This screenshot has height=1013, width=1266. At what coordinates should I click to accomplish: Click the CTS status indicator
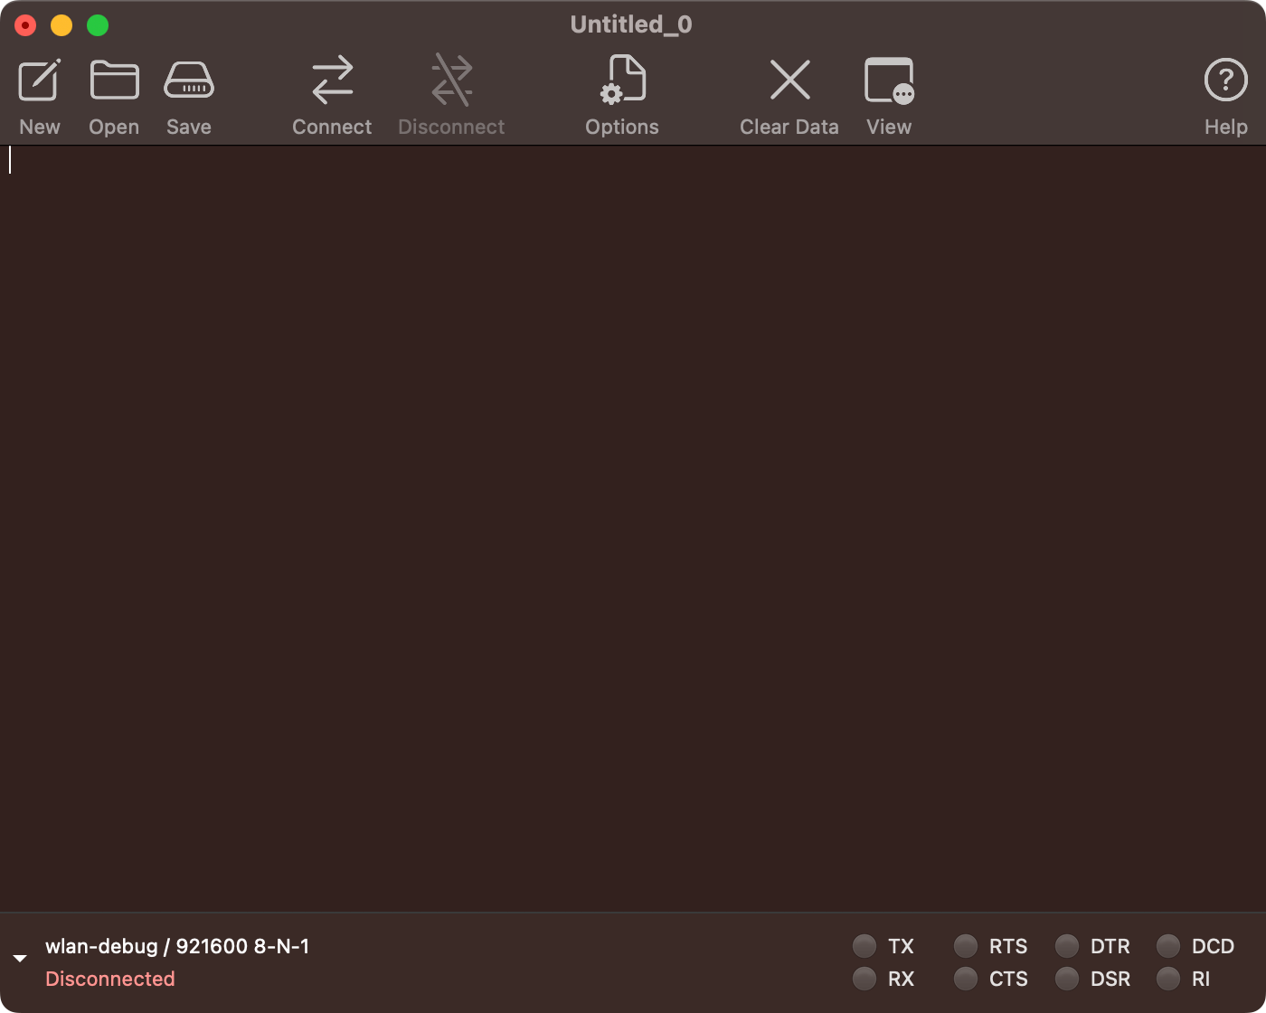[x=966, y=979]
